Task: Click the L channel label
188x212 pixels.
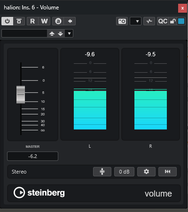Action: point(90,146)
